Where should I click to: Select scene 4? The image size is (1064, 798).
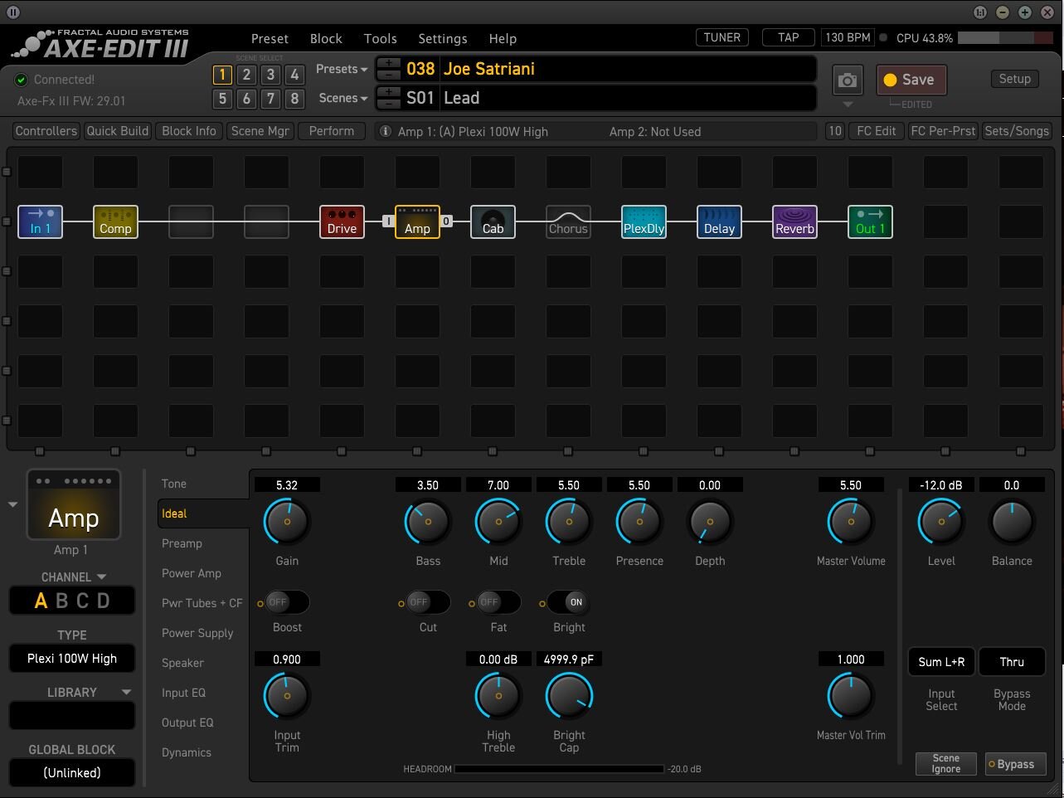point(294,75)
